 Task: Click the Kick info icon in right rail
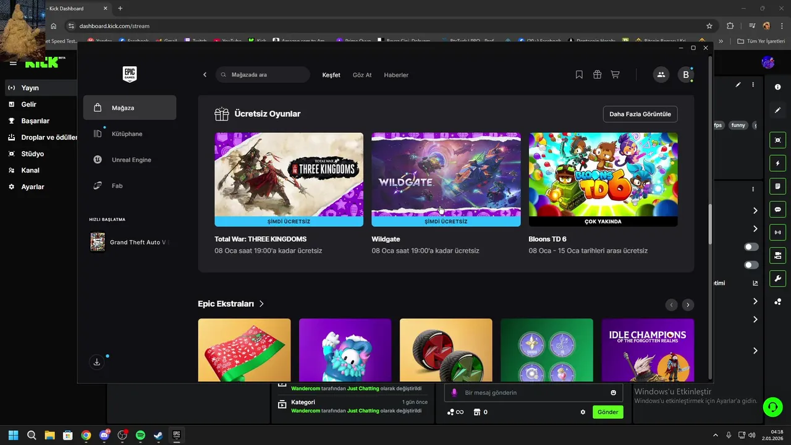pos(778,87)
